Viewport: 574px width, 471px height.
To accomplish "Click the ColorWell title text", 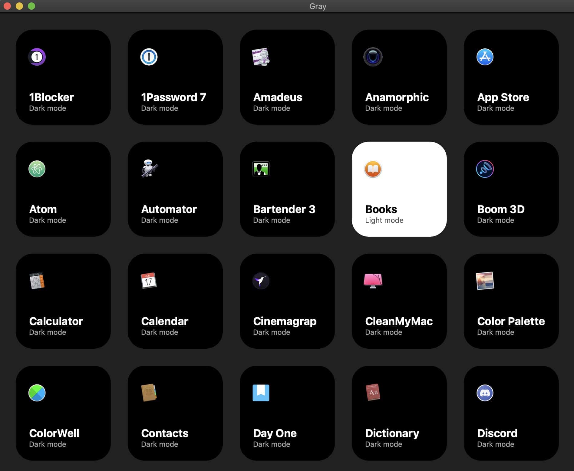I will pos(54,433).
